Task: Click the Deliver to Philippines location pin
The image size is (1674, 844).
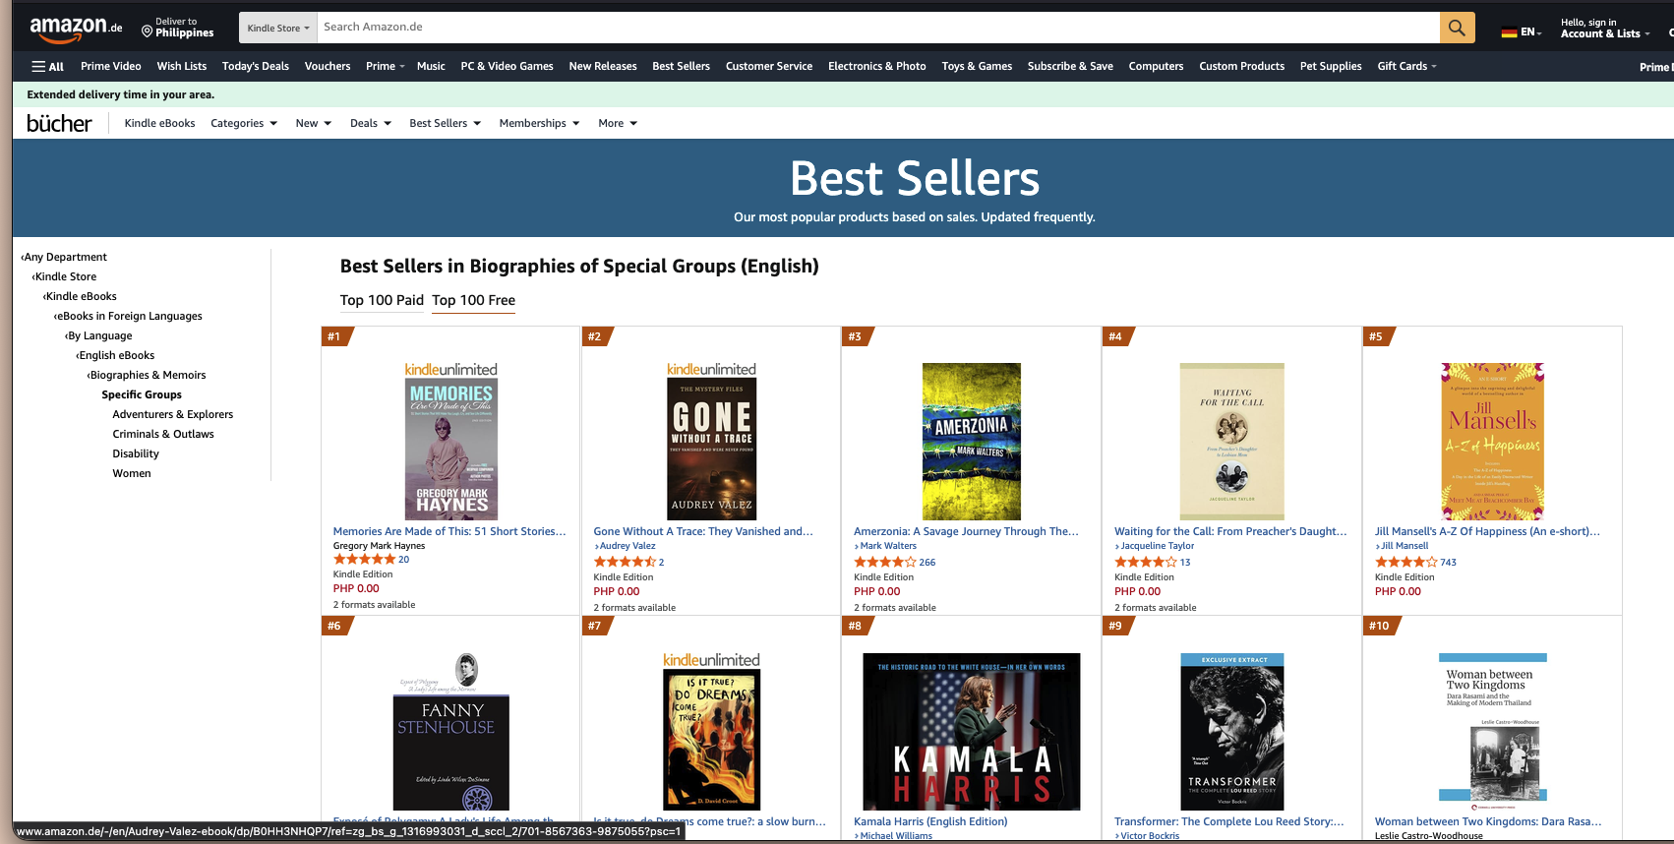Action: point(148,31)
